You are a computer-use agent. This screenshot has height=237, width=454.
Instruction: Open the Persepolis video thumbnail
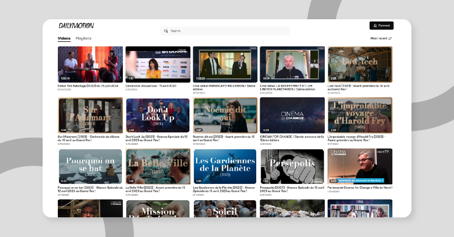pyautogui.click(x=292, y=166)
